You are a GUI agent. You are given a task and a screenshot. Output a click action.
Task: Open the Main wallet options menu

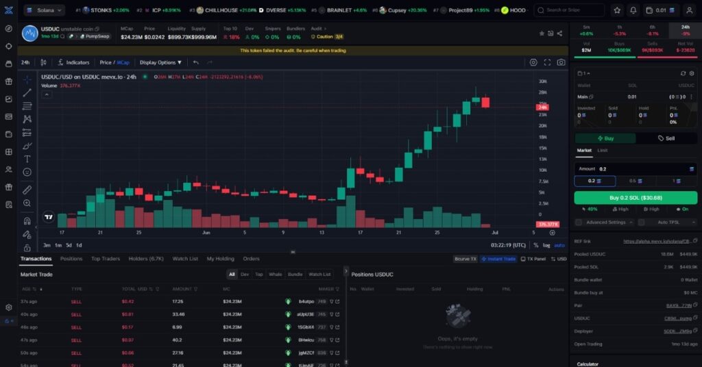[x=692, y=97]
